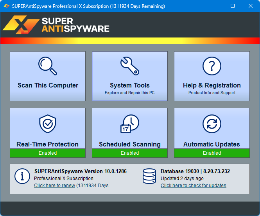Viewport: 260px width, 216px height.
Task: Open Help & Registration label text
Action: [x=212, y=85]
